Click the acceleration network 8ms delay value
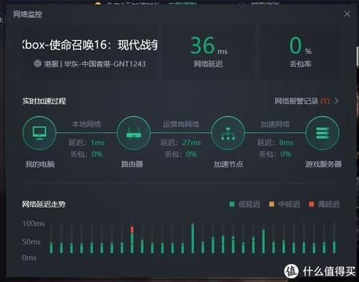The height and width of the screenshot is (282, 359). click(286, 143)
